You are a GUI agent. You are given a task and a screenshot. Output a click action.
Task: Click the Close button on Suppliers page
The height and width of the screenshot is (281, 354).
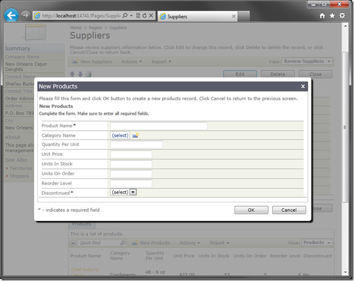(x=315, y=74)
